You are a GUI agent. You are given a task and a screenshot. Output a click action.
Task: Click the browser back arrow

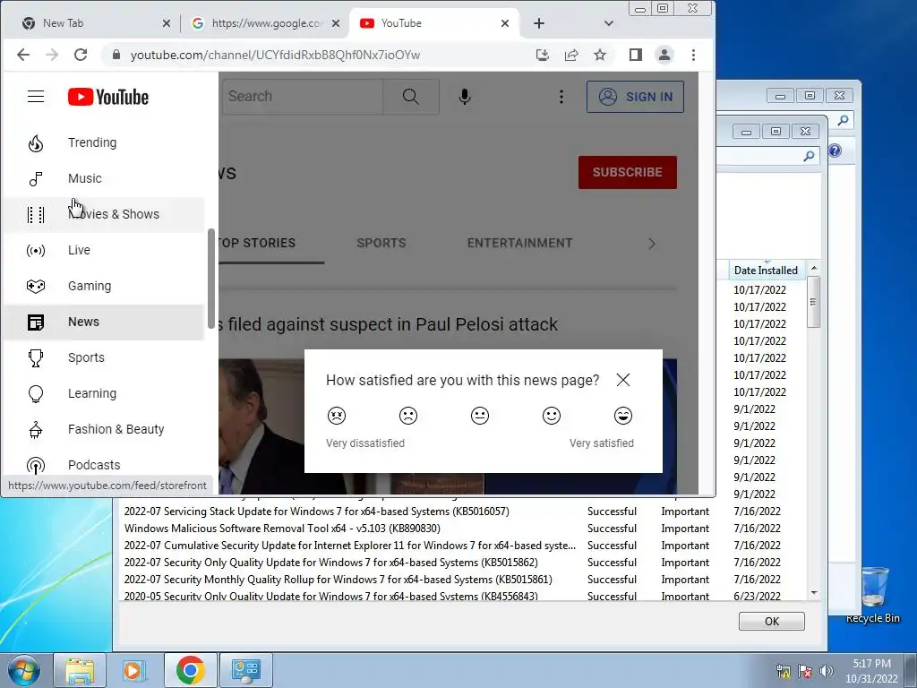23,55
